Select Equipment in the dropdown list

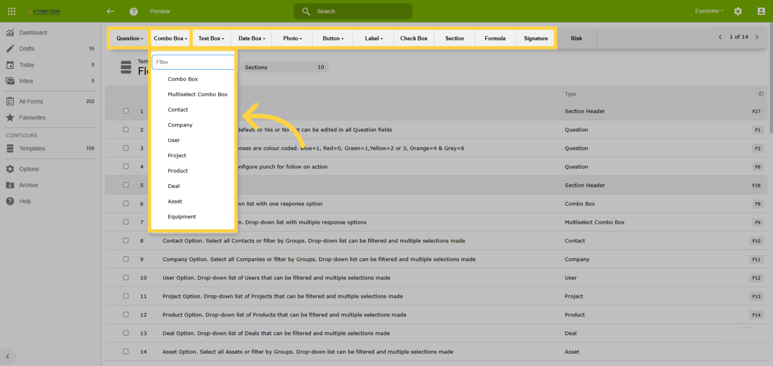tap(182, 216)
